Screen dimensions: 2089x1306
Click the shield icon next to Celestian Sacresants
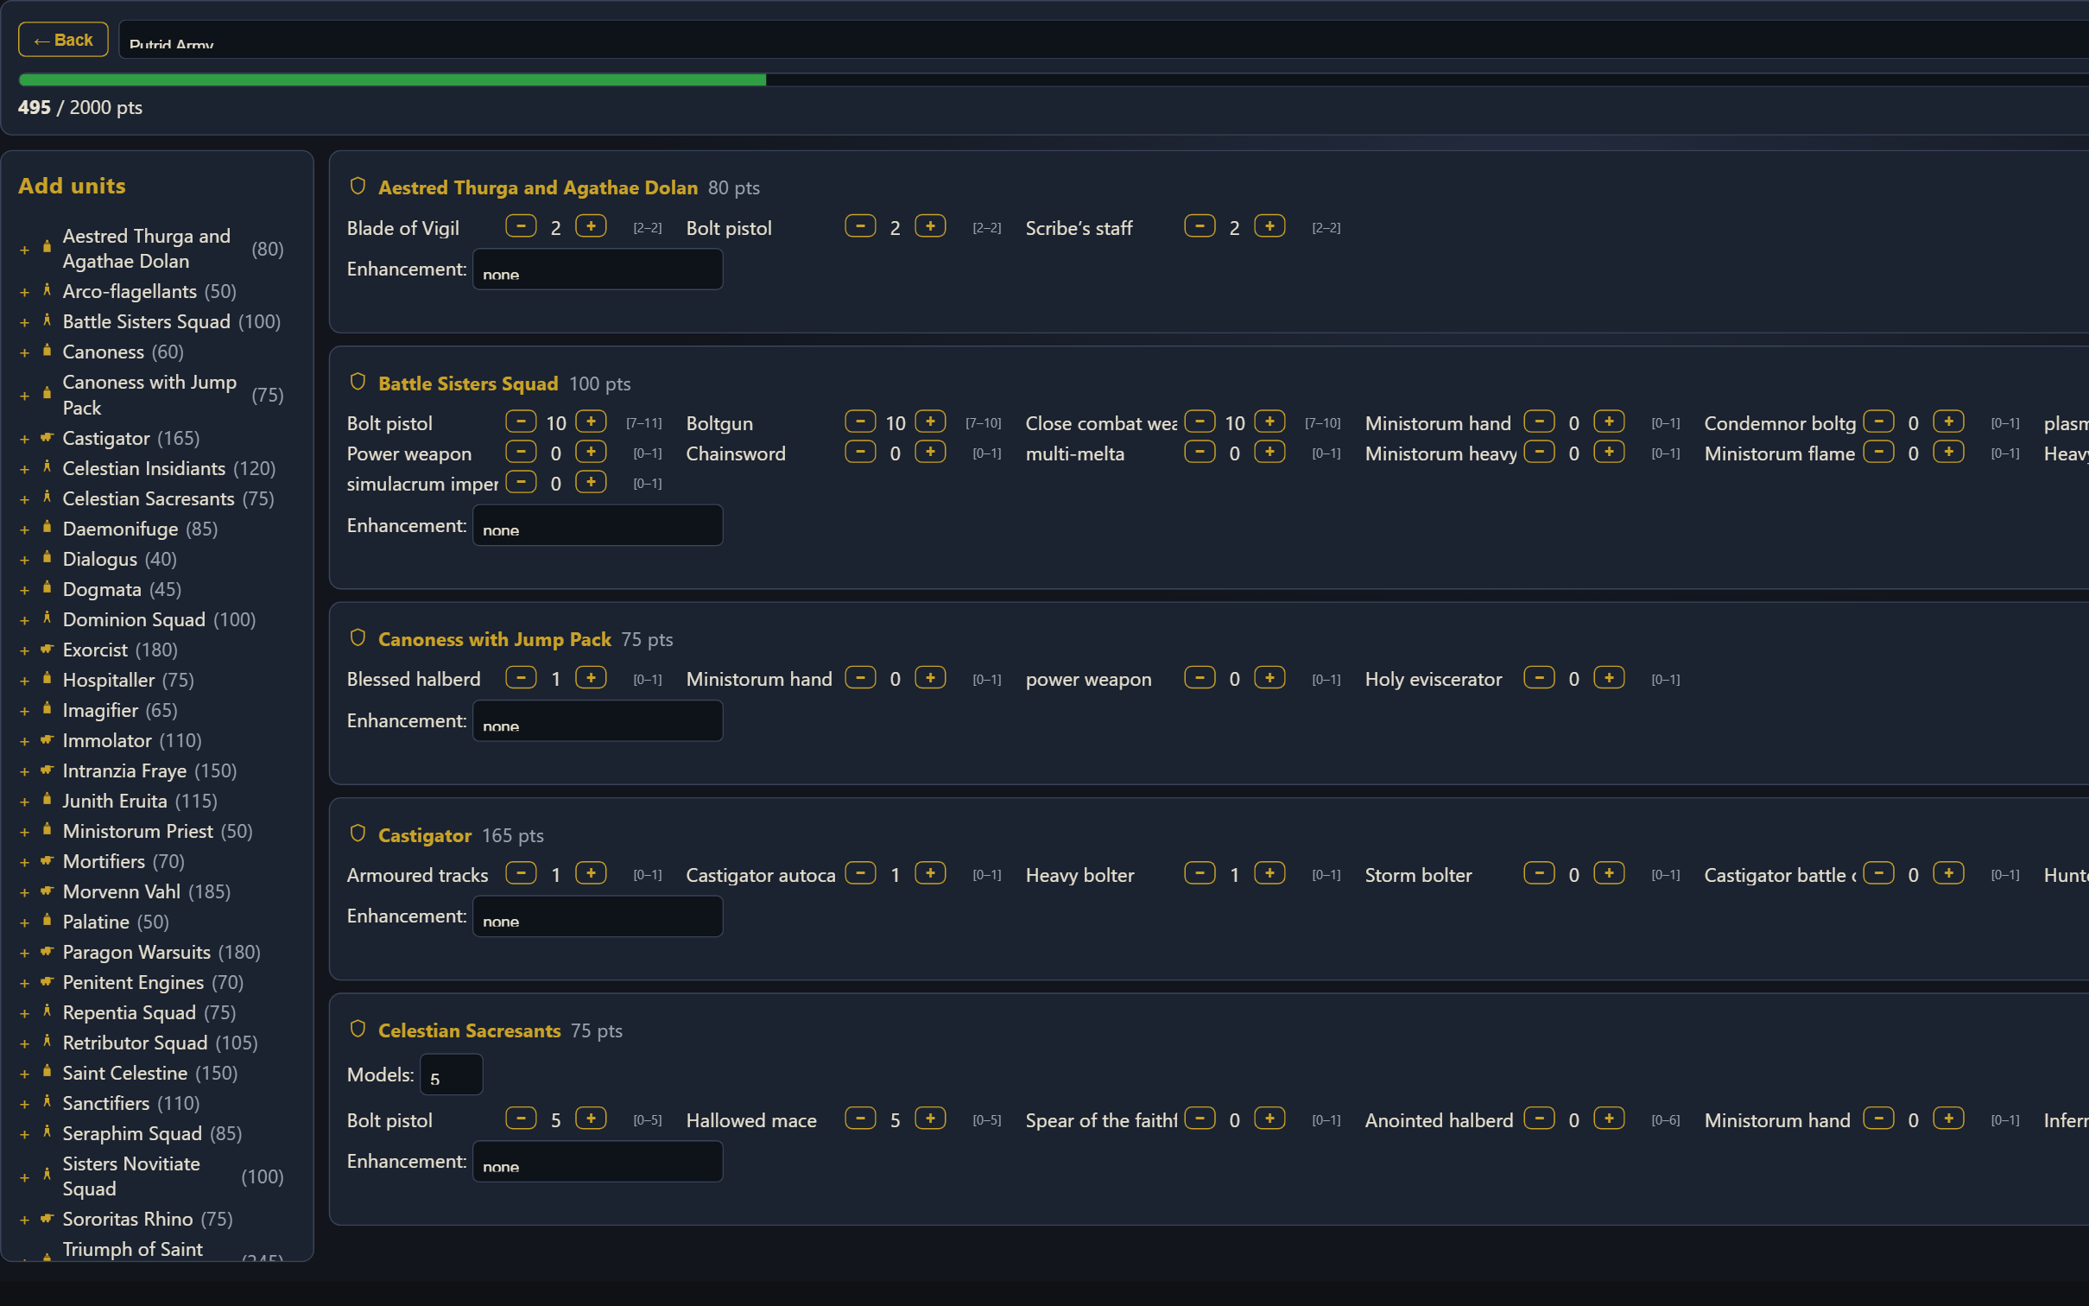pyautogui.click(x=358, y=1029)
